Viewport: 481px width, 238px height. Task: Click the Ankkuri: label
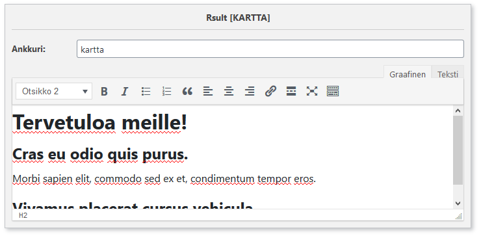click(x=29, y=49)
